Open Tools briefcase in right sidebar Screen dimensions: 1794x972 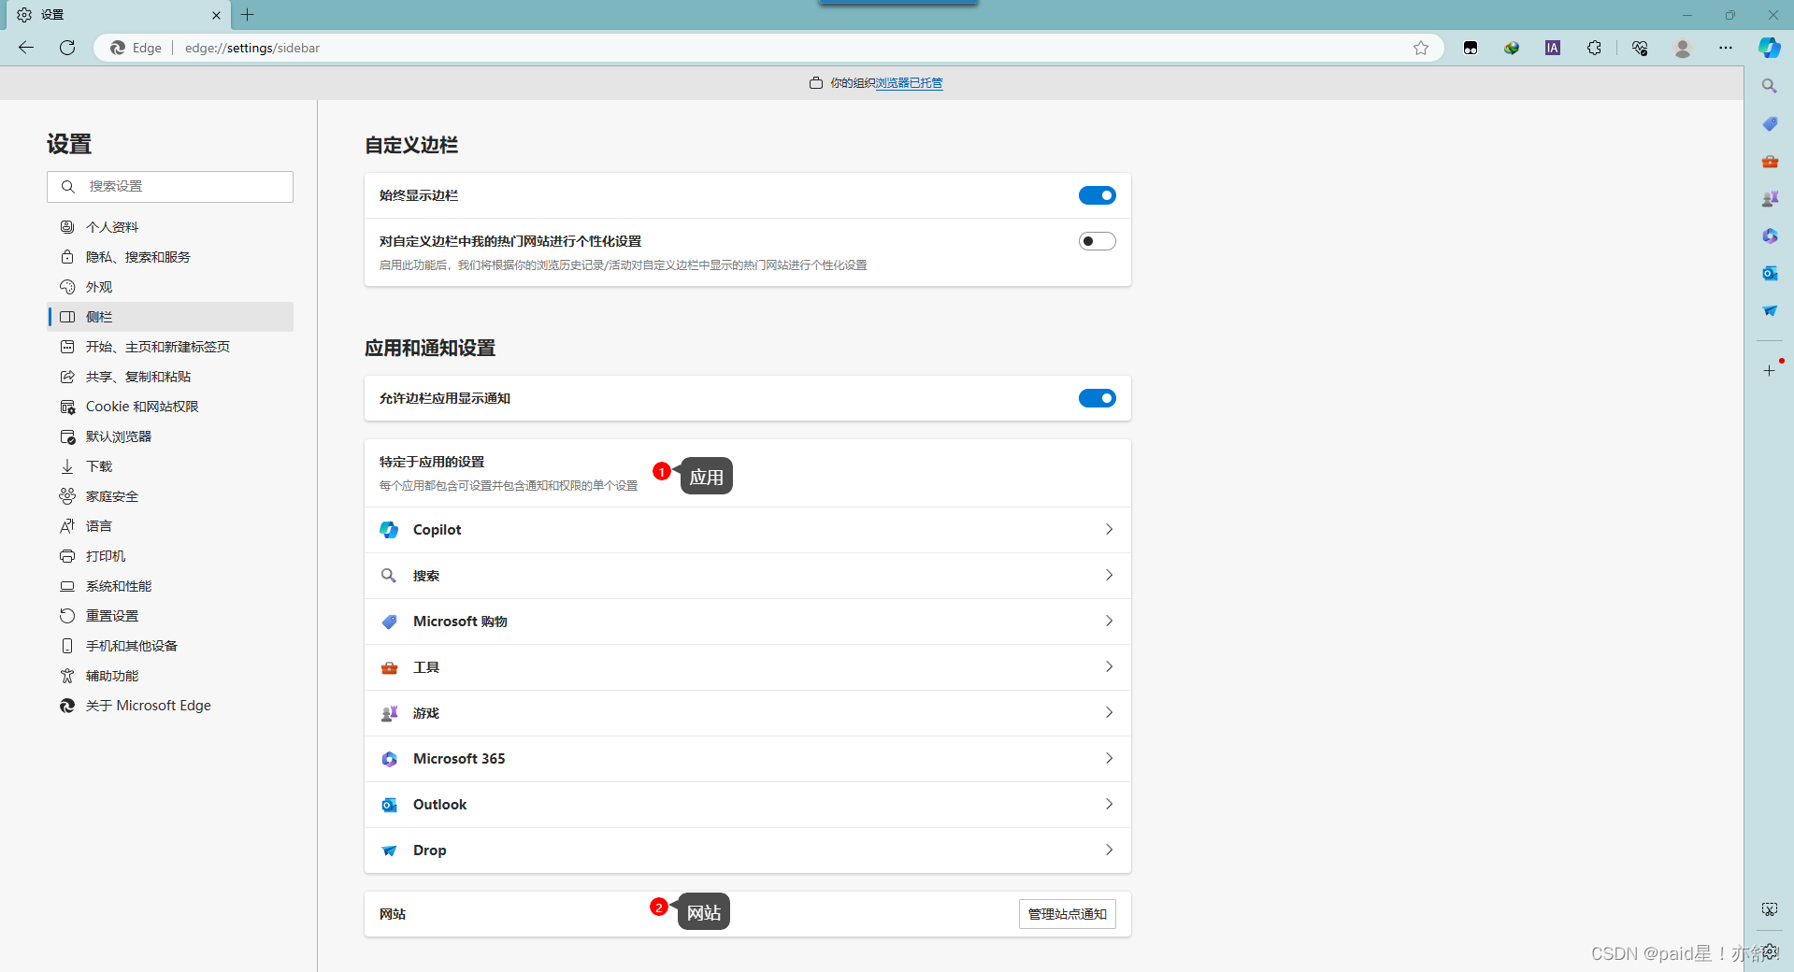point(1769,161)
